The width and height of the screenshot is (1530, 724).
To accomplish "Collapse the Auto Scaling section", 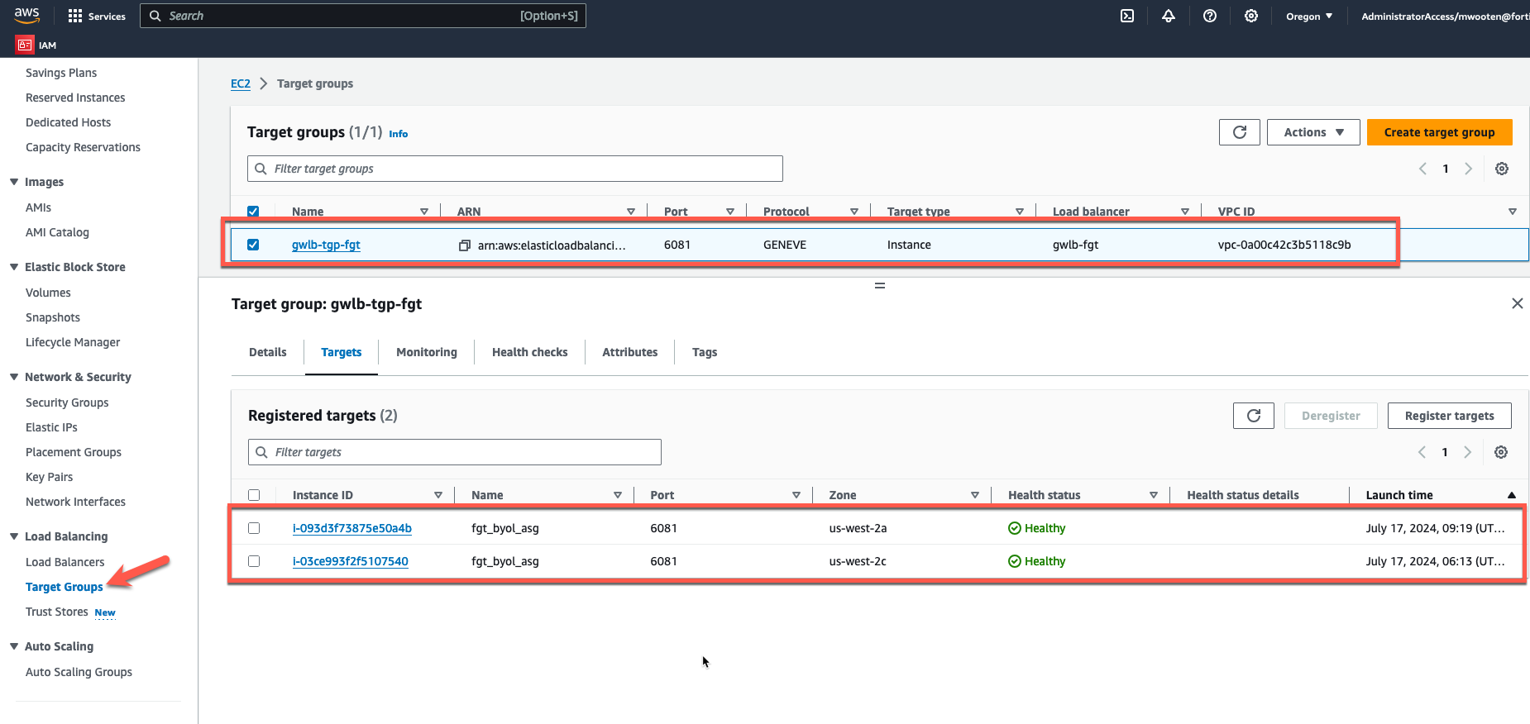I will tap(14, 646).
